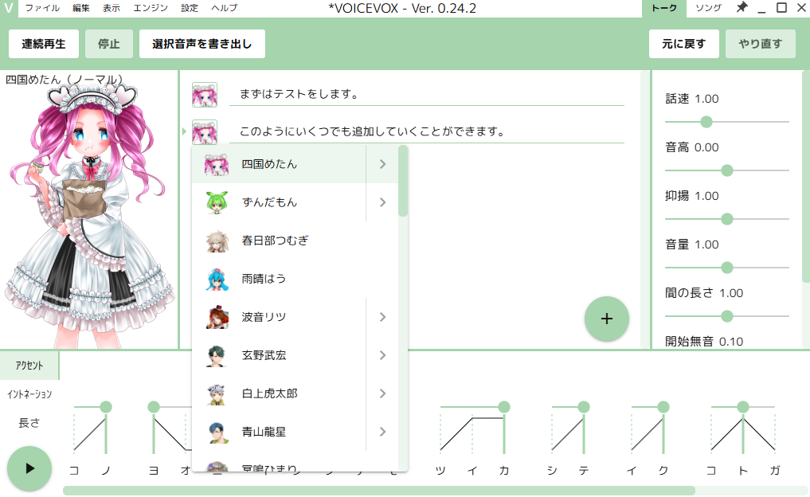This screenshot has height=497, width=810.
Task: Switch to the イントネーション editing mode
Action: (x=29, y=394)
